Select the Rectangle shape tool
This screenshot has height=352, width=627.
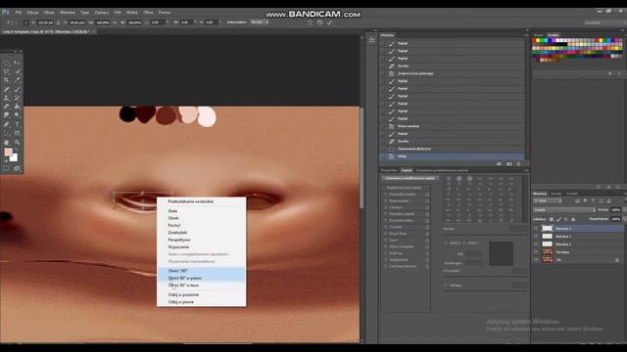[17, 133]
